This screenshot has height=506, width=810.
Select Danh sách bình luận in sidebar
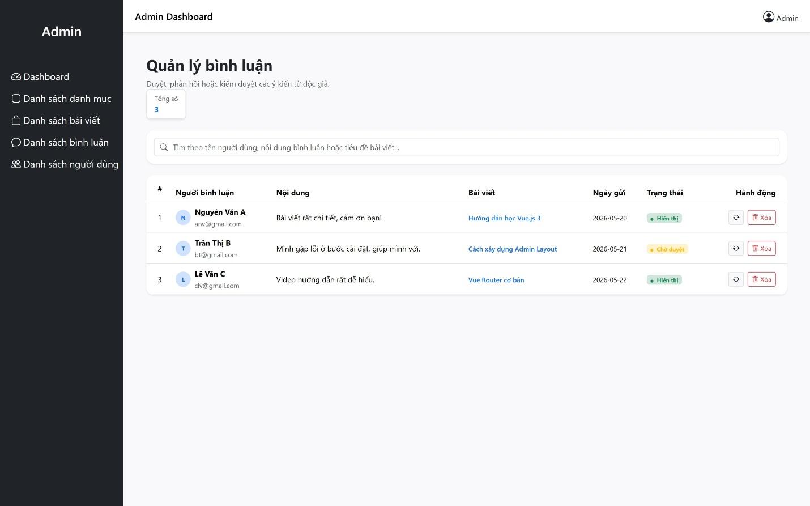coord(60,142)
